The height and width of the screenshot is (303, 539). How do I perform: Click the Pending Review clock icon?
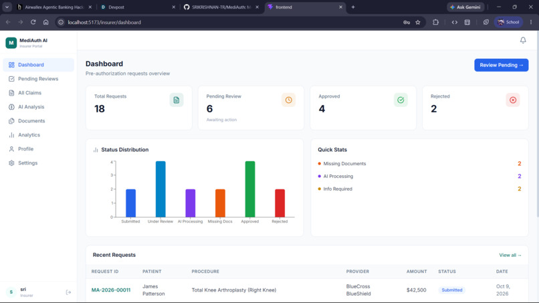click(288, 100)
